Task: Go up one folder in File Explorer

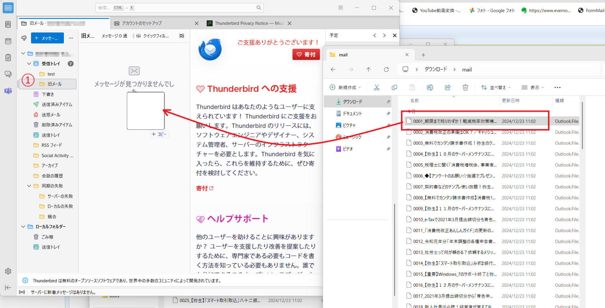Action: point(368,70)
